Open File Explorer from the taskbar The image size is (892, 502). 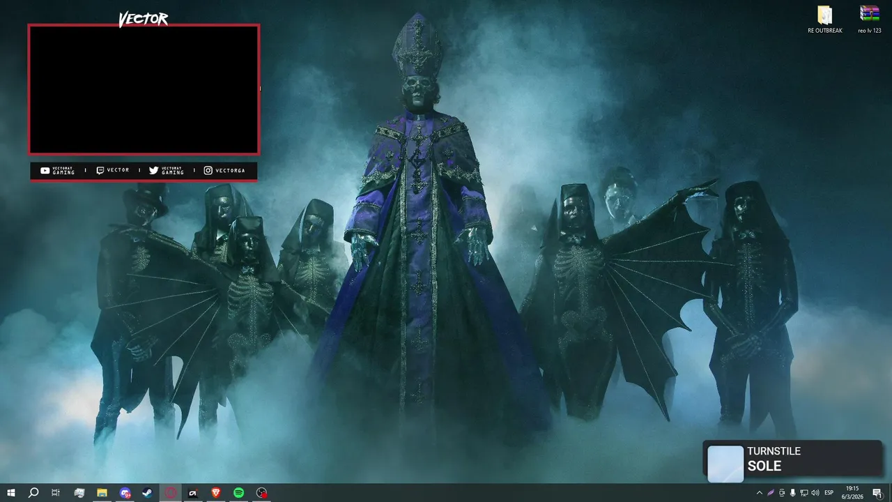click(x=102, y=493)
